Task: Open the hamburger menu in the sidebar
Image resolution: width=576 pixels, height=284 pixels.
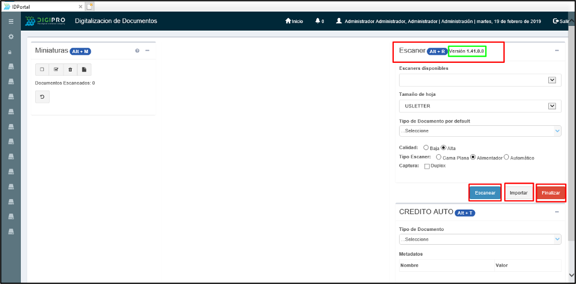Action: (x=10, y=21)
